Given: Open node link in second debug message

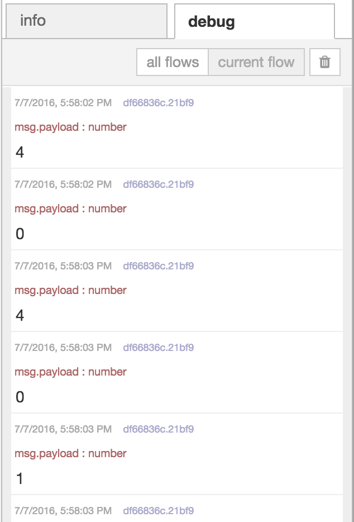Looking at the screenshot, I should (158, 184).
